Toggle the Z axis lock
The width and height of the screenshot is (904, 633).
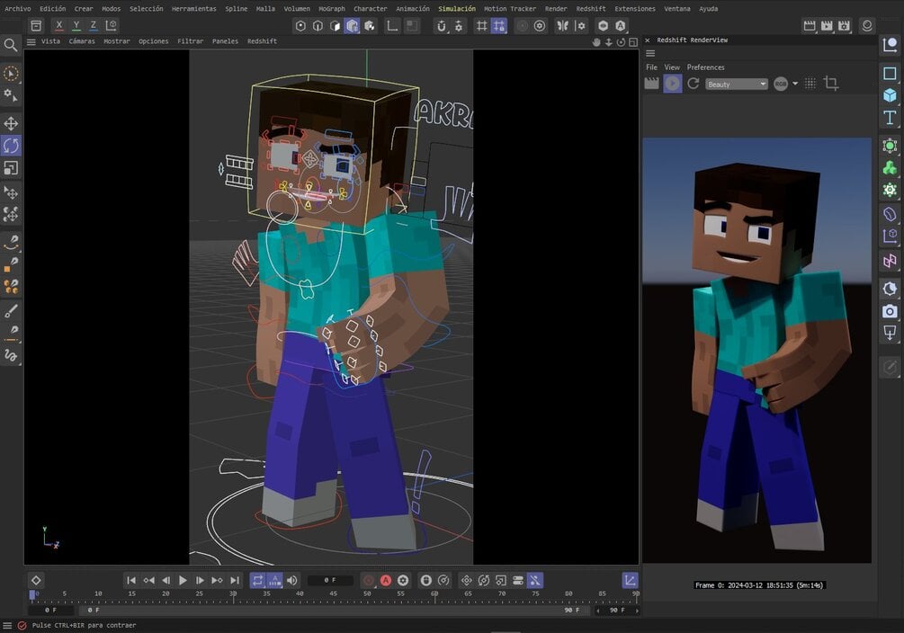tap(94, 25)
